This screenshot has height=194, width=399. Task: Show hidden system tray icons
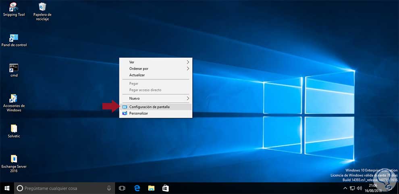[x=345, y=188]
